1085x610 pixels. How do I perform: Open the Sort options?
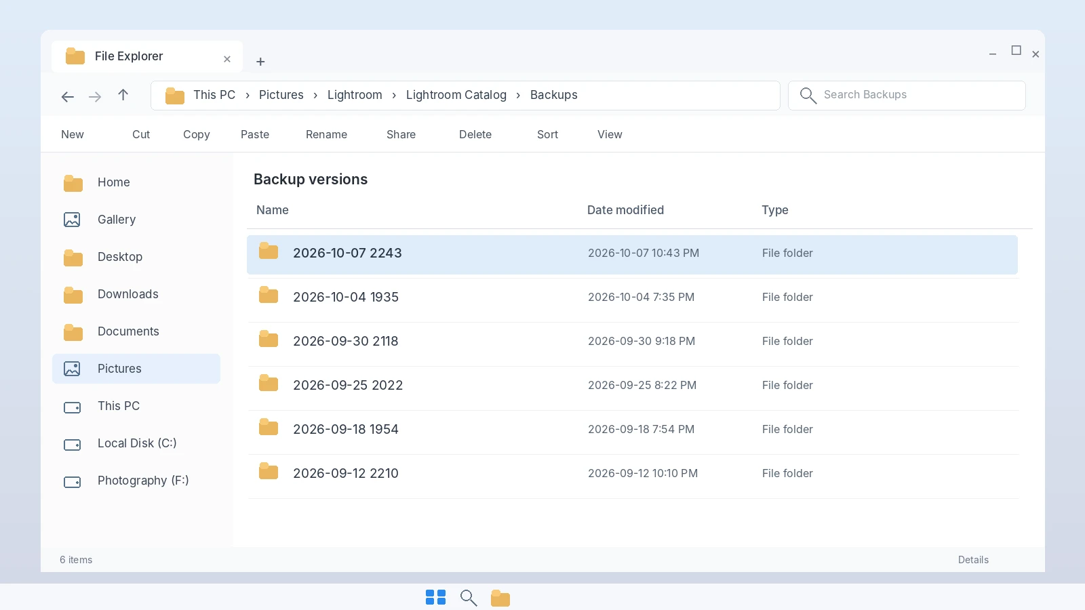coord(547,134)
